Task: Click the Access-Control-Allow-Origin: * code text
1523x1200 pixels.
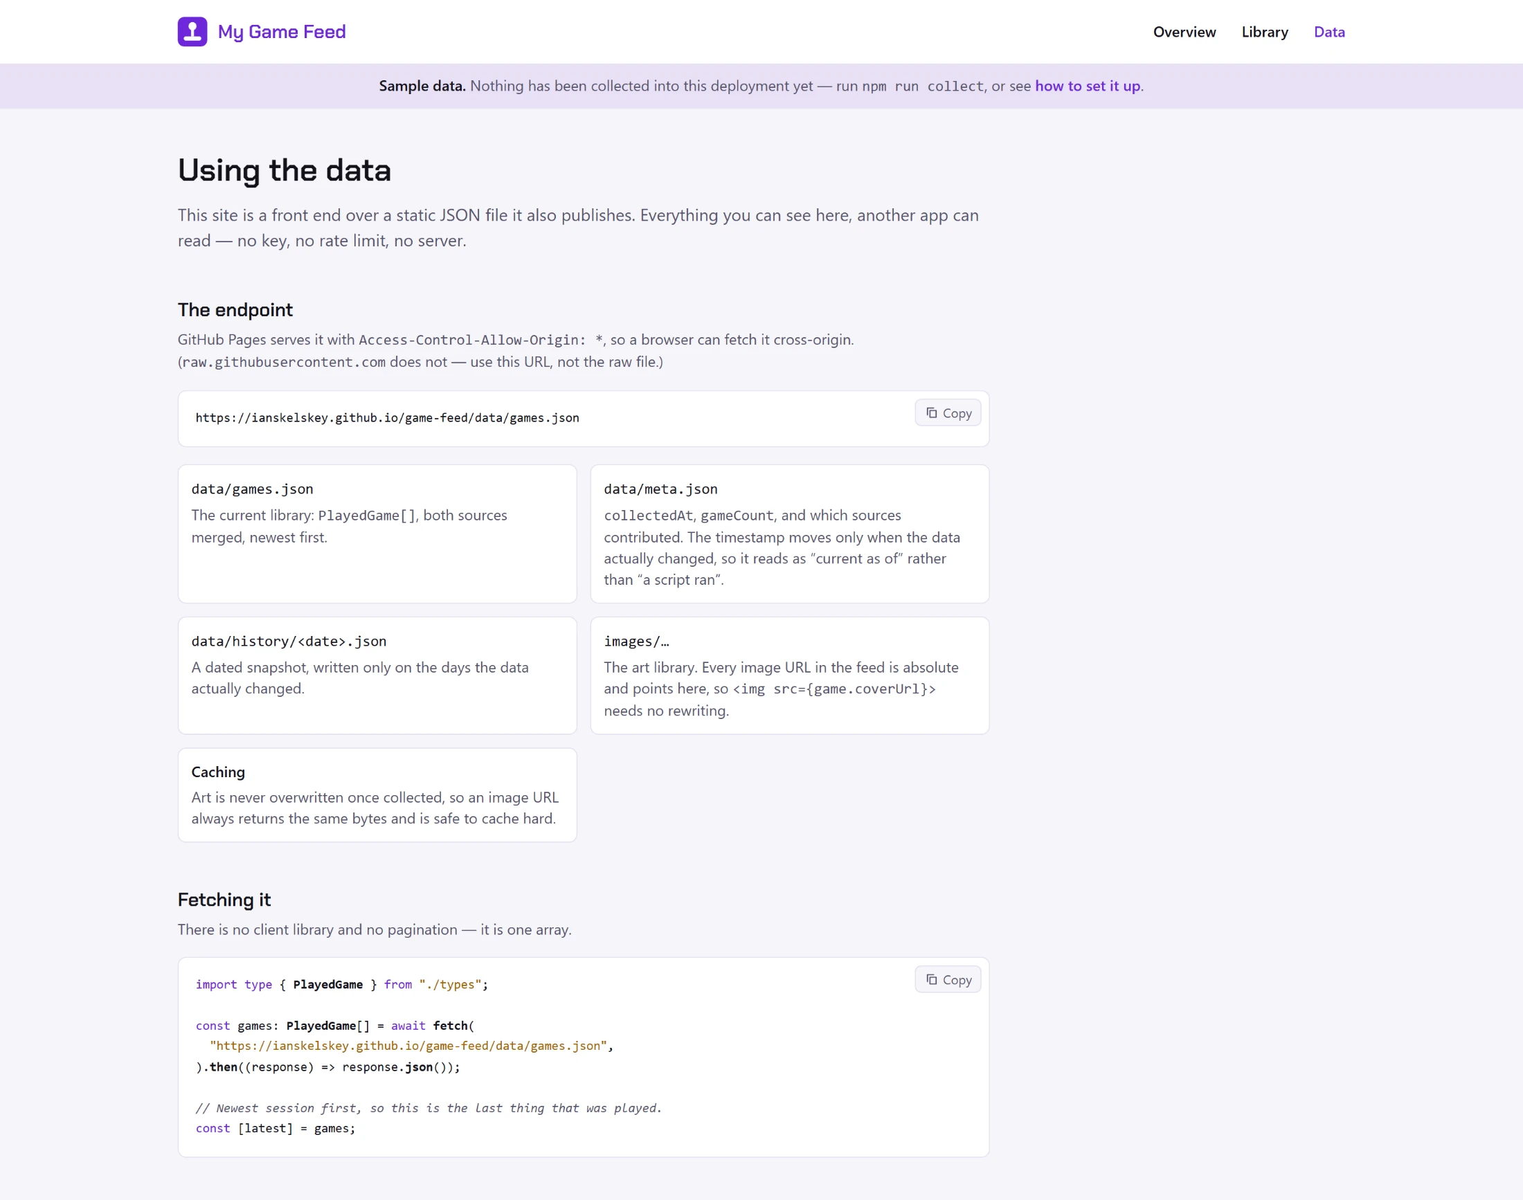Action: tap(480, 340)
